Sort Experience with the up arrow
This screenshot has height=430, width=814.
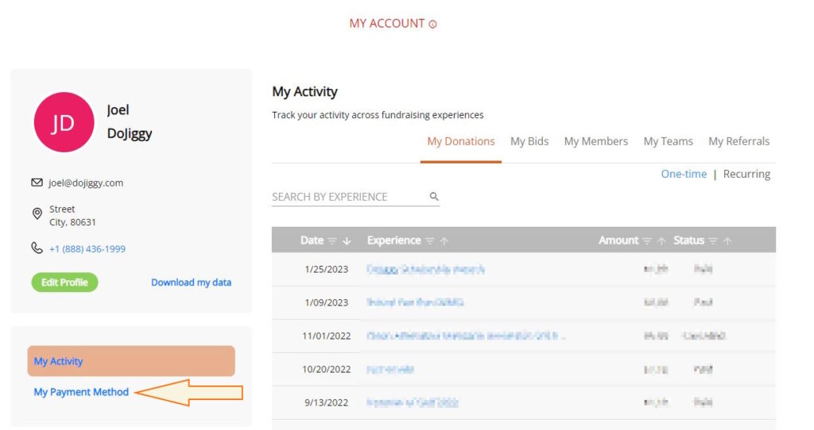point(444,241)
